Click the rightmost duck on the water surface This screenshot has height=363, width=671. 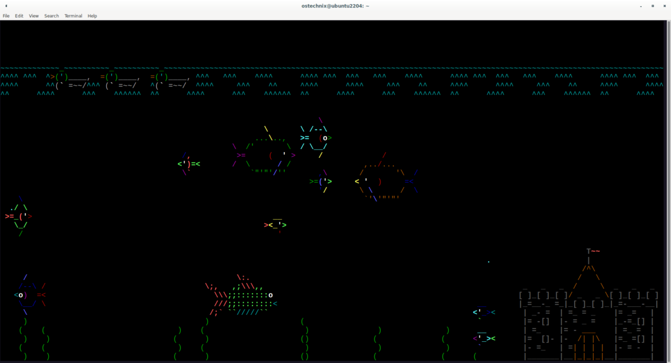[170, 81]
